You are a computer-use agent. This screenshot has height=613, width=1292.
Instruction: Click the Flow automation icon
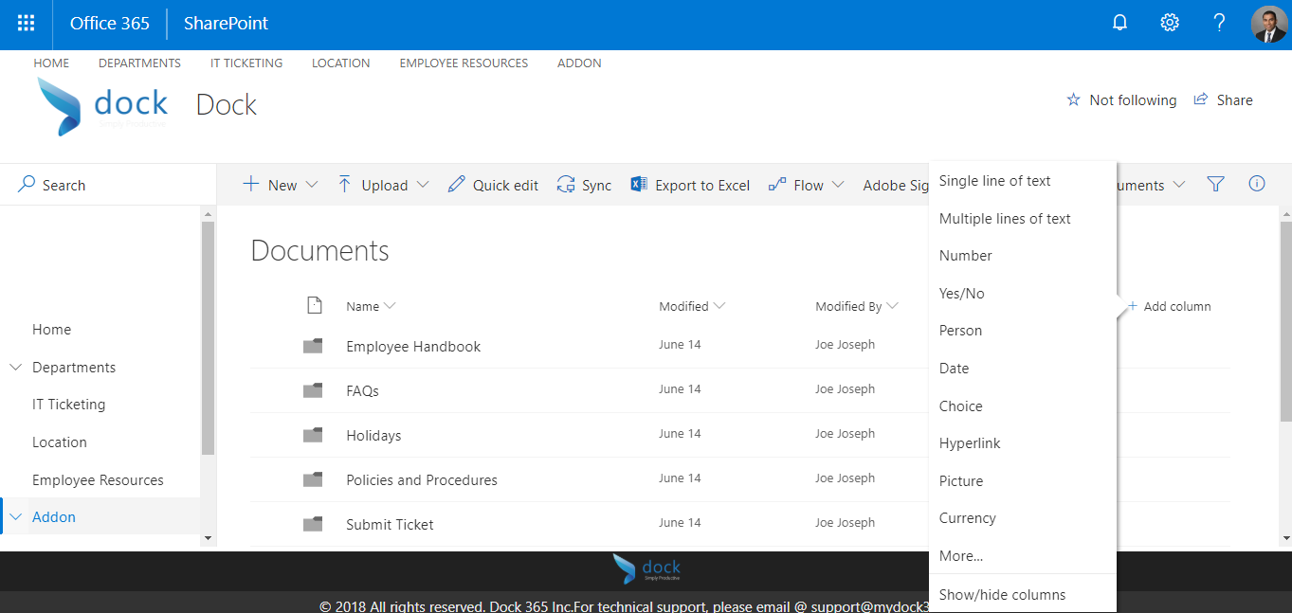pyautogui.click(x=777, y=184)
